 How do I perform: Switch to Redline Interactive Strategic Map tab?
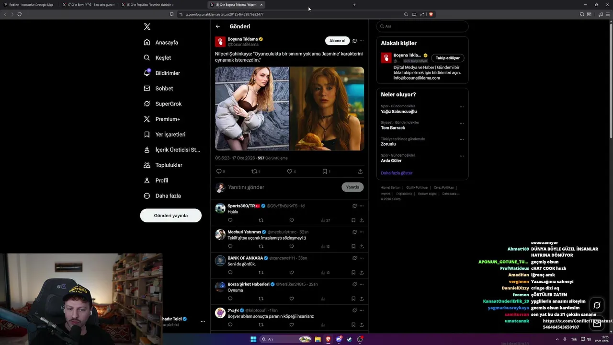tap(30, 4)
